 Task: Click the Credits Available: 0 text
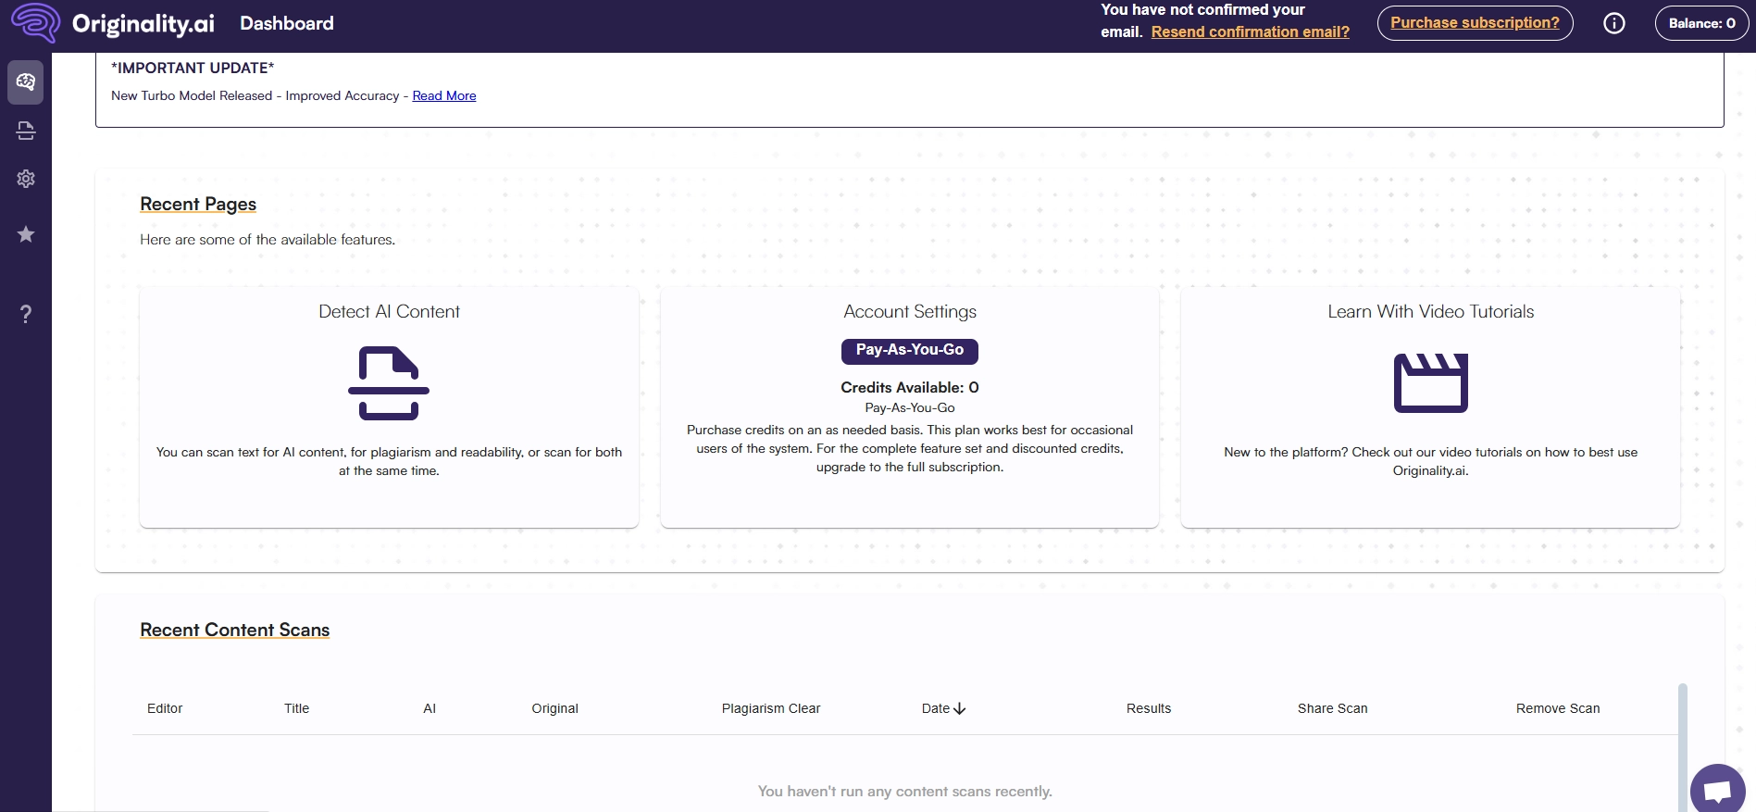(x=910, y=388)
